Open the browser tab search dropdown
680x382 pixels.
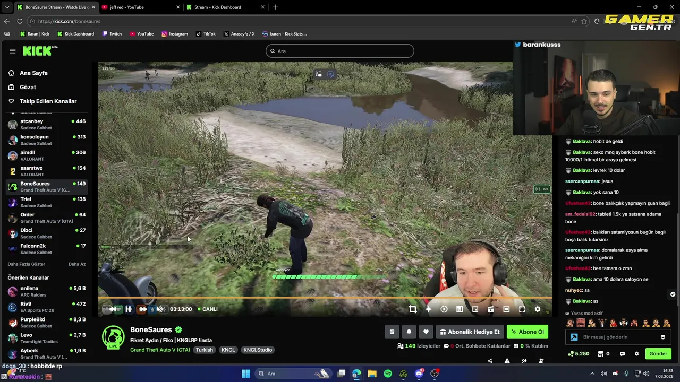point(6,7)
